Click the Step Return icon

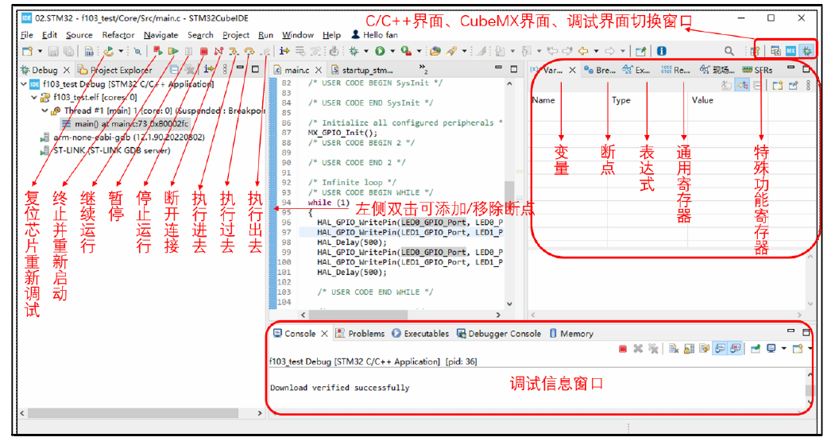(x=265, y=52)
